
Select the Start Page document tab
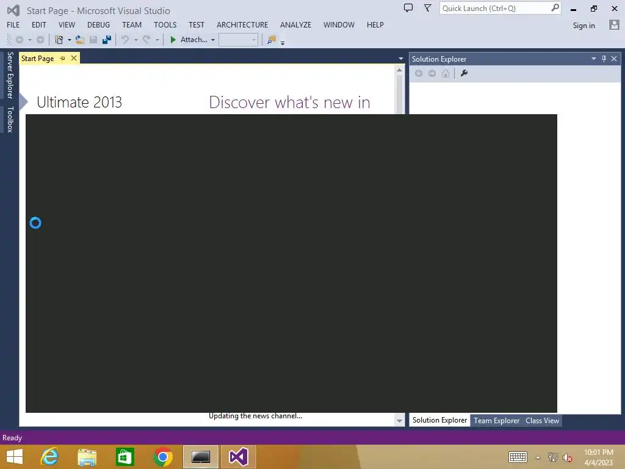37,59
